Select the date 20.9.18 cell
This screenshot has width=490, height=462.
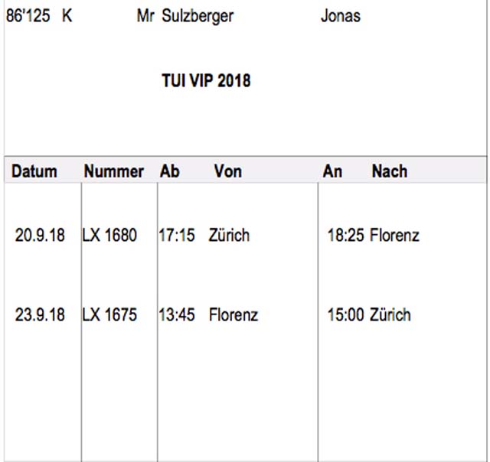(40, 235)
